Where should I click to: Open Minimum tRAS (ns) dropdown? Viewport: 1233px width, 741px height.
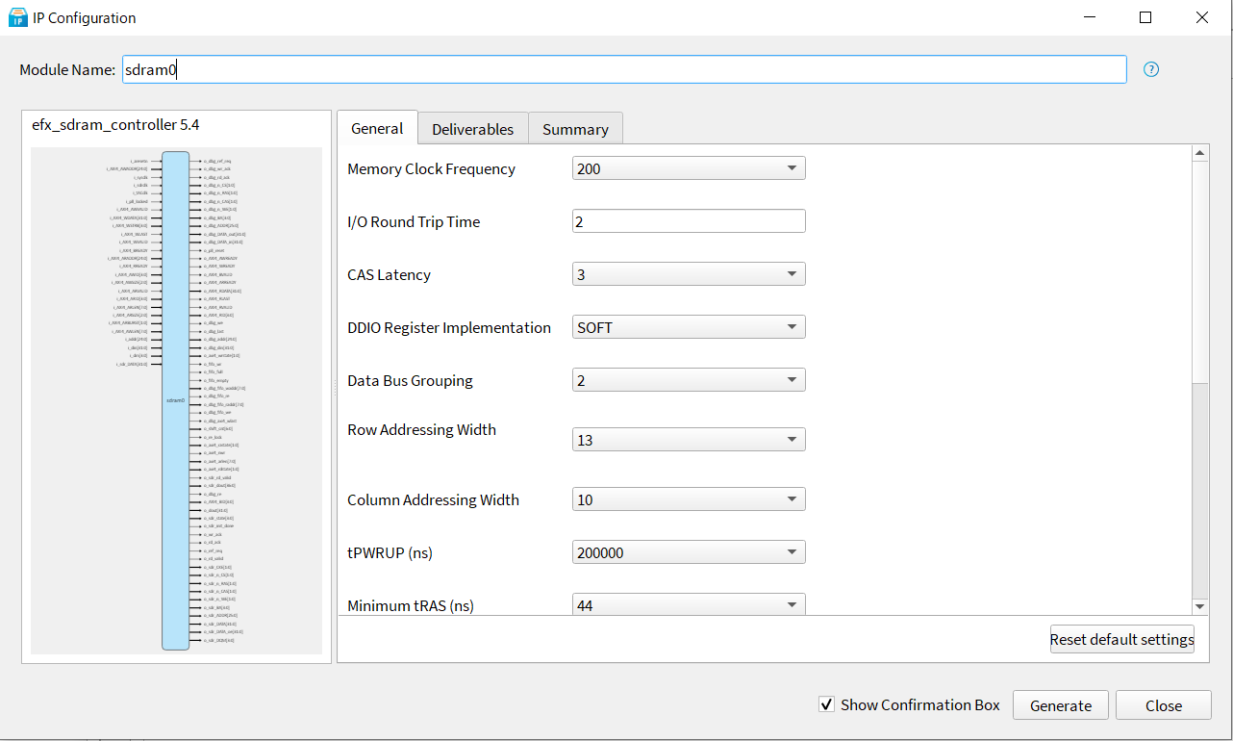689,605
